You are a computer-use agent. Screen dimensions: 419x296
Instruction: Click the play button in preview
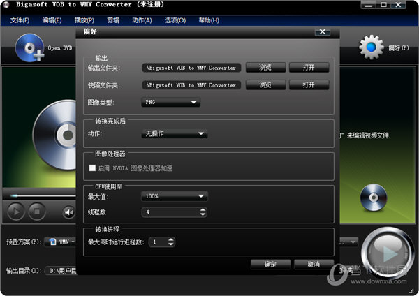coord(16,212)
